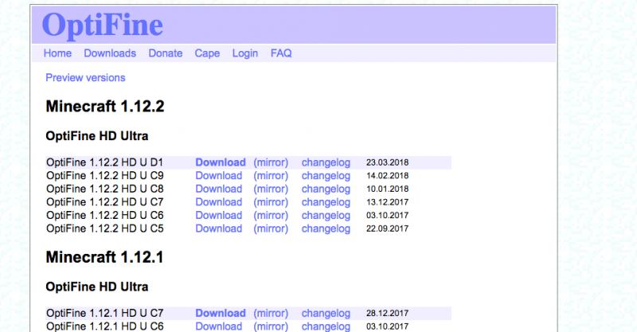The width and height of the screenshot is (637, 332).
Task: Click the date 10.01.2018
Action: pos(387,189)
